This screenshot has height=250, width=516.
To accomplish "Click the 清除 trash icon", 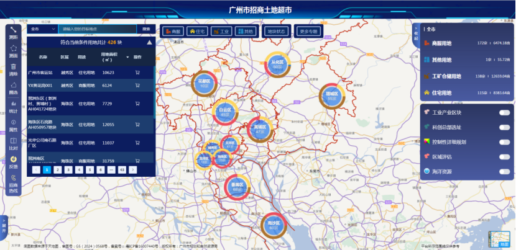I will [x=13, y=68].
